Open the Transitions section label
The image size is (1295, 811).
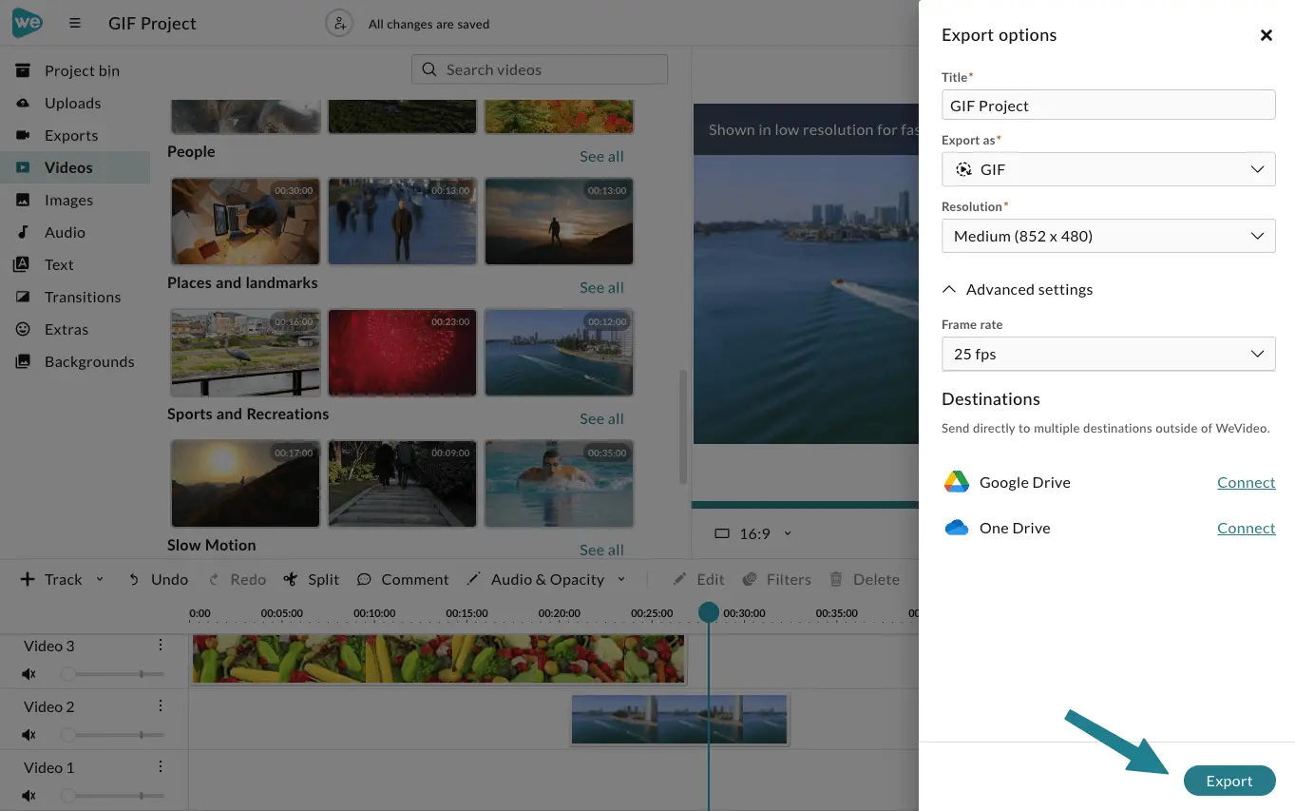pyautogui.click(x=83, y=297)
